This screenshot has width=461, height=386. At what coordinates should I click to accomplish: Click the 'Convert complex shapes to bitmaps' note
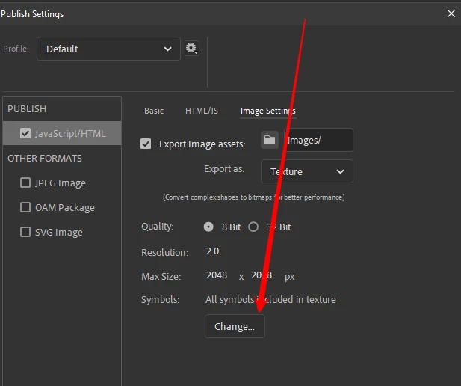click(254, 197)
